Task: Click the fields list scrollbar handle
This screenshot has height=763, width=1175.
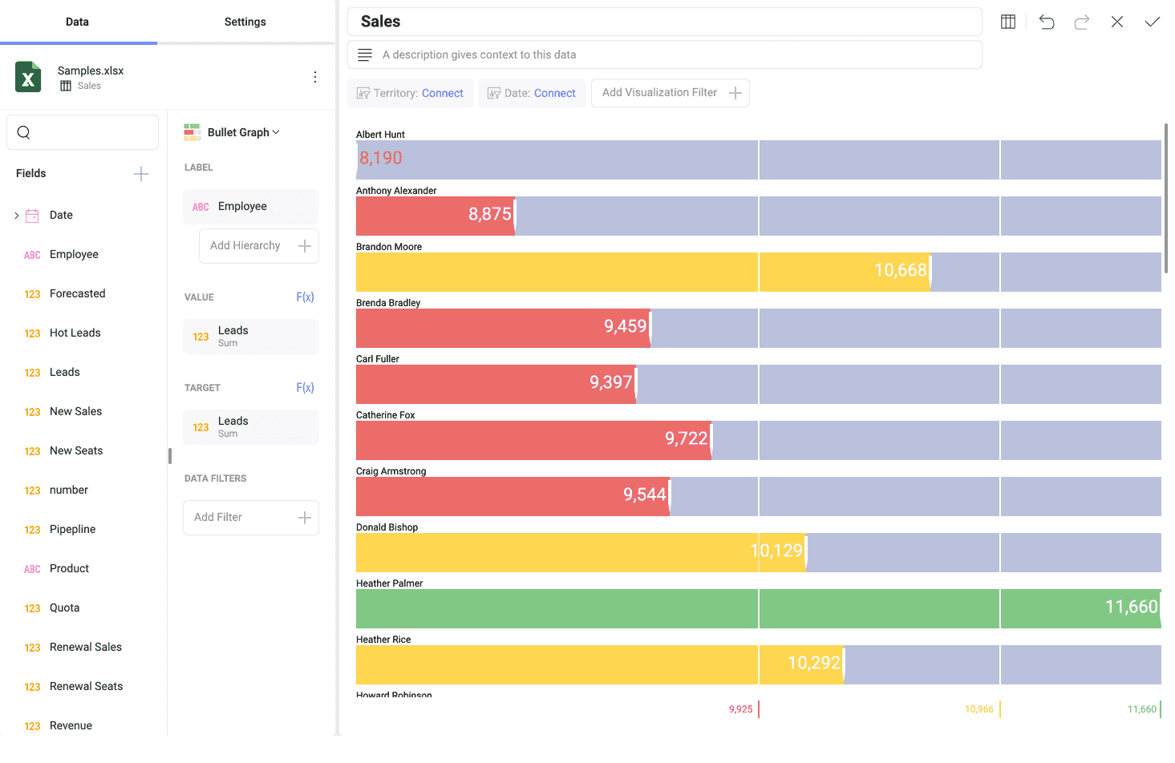Action: coord(170,456)
